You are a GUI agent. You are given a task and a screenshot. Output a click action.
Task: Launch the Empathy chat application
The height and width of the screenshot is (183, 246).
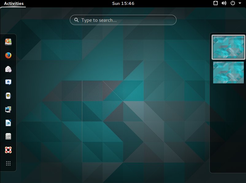pyautogui.click(x=8, y=82)
